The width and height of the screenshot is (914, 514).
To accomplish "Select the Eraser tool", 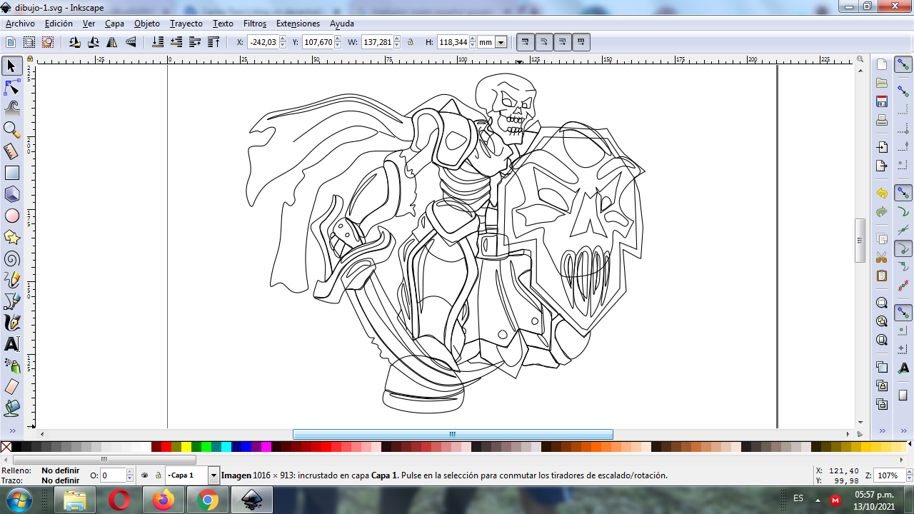I will [11, 387].
